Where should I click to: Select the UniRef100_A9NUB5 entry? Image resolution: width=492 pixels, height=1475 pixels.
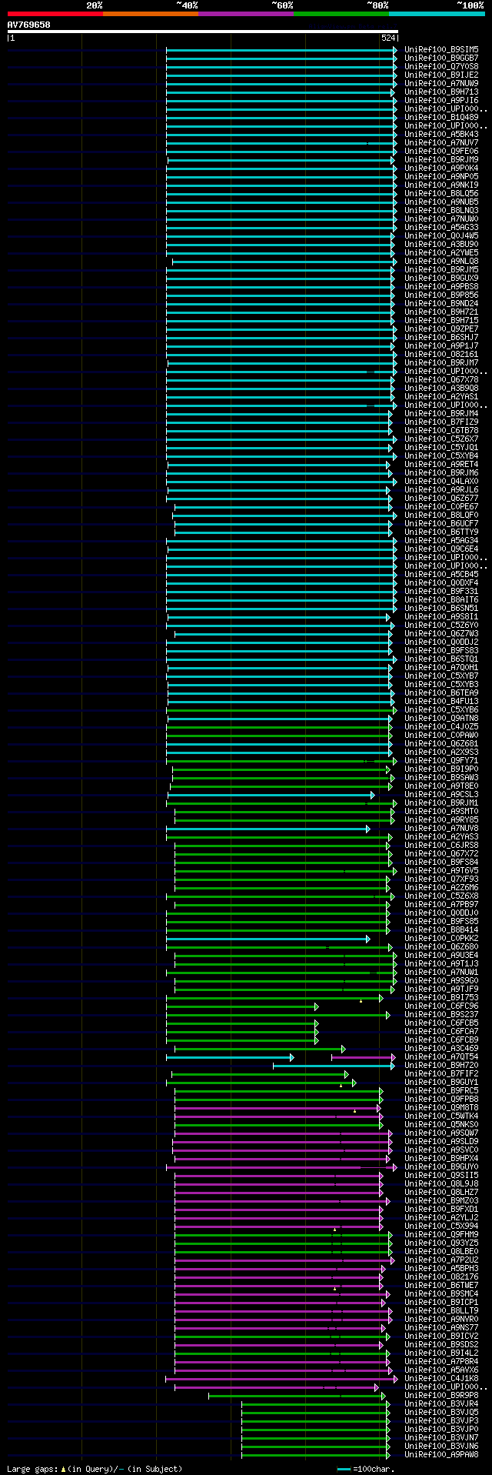tap(441, 202)
